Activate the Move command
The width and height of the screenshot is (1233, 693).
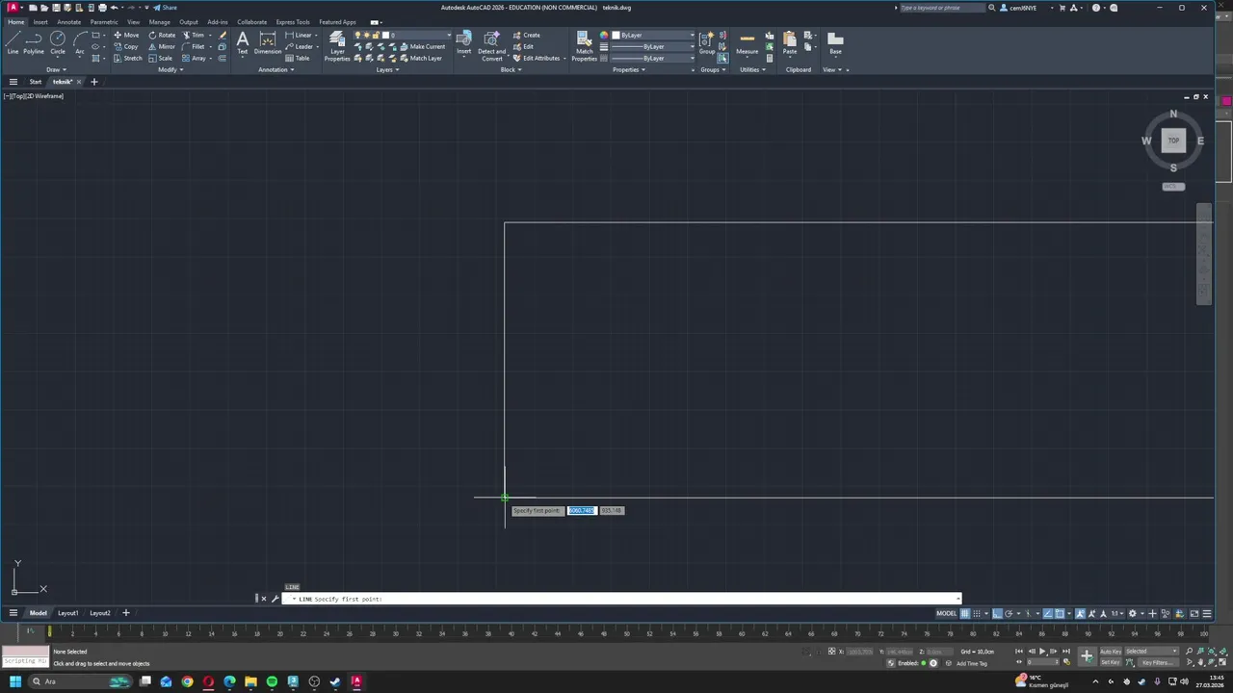[126, 35]
